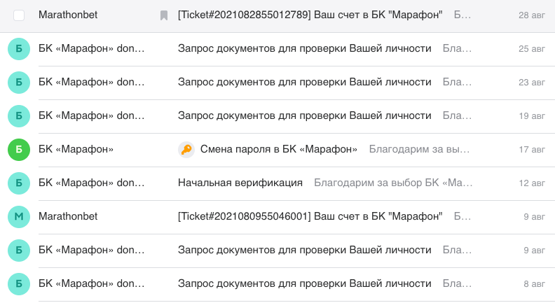Click the Б avatar of the 23 авг email

click(19, 82)
